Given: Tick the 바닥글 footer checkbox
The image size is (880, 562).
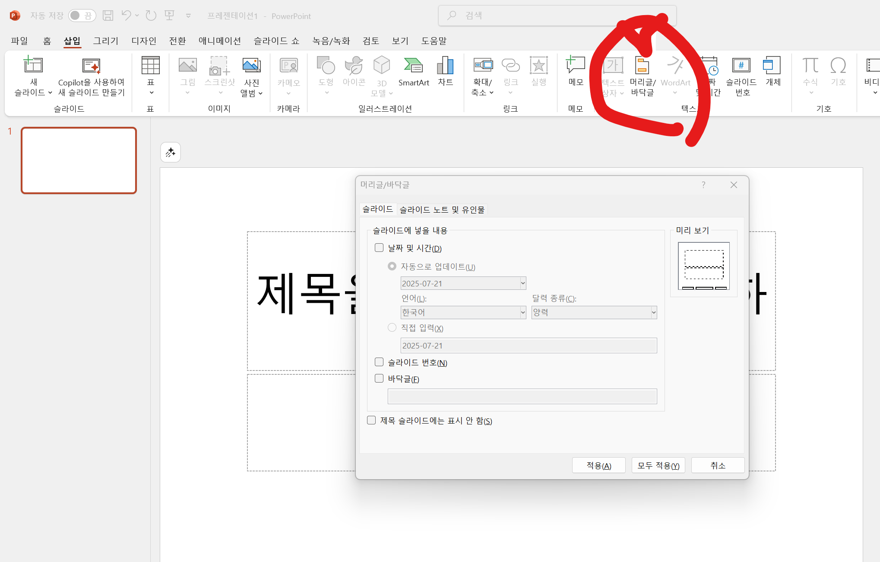Looking at the screenshot, I should pos(379,378).
